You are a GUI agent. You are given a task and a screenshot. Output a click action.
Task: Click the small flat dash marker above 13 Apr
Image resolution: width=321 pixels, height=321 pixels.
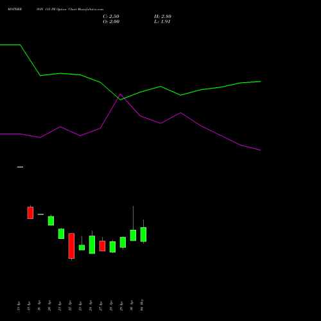pos(20,167)
